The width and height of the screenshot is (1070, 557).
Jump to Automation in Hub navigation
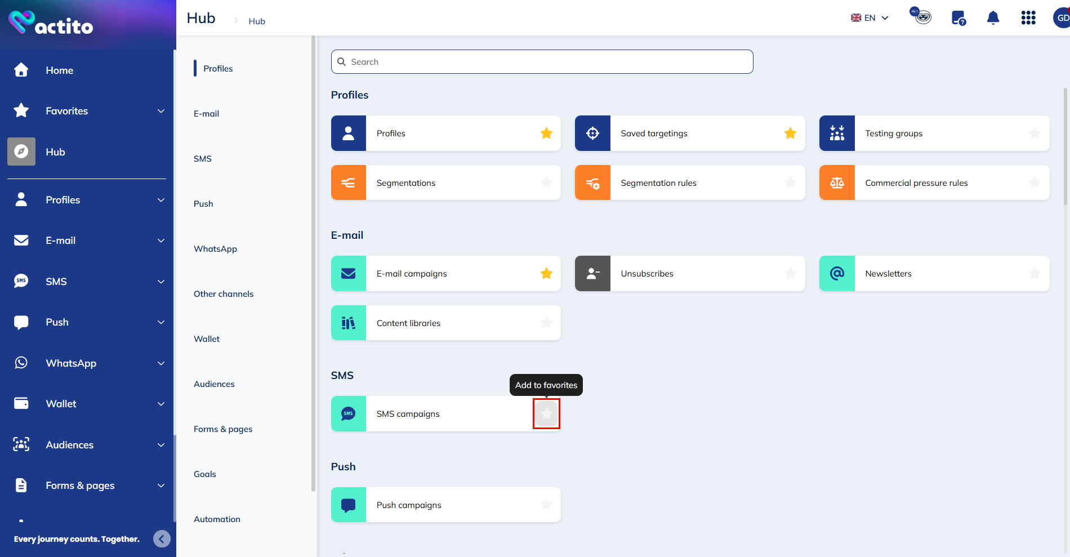click(217, 519)
